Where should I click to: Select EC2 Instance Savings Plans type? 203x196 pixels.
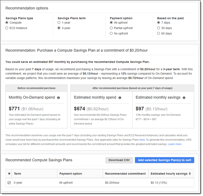pyautogui.click(x=7, y=28)
